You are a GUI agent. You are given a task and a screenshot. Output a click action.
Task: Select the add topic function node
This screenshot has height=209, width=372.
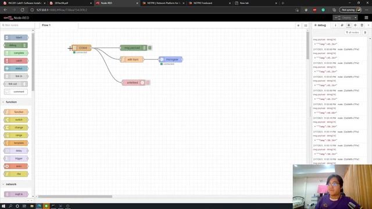pyautogui.click(x=132, y=59)
